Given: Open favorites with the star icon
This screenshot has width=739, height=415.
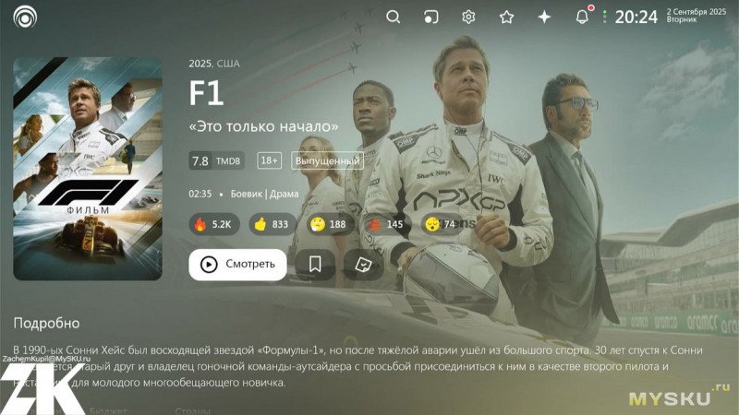Looking at the screenshot, I should (x=506, y=18).
